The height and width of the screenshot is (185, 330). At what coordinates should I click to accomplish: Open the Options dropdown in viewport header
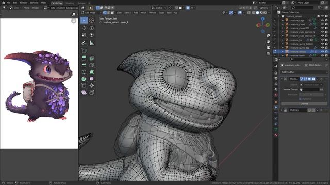pyautogui.click(x=265, y=8)
